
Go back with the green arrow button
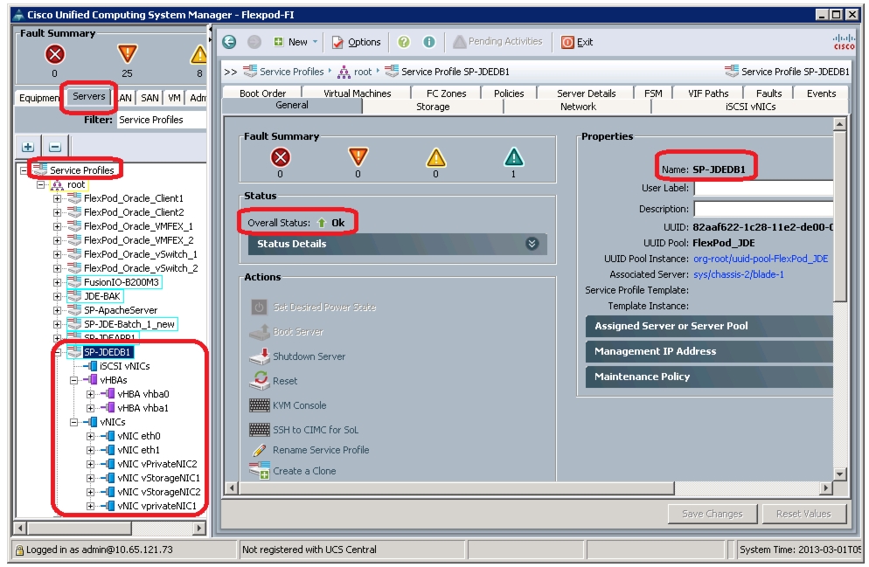tap(229, 42)
